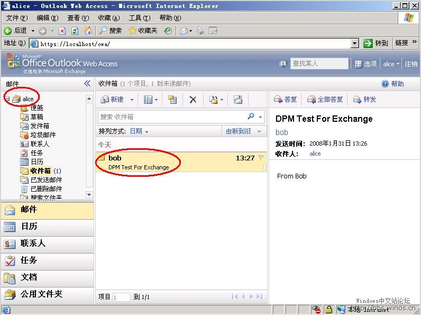421x315 pixels.
Task: Select the 已发送邮件 (Sent Items) folder
Action: tap(46, 180)
